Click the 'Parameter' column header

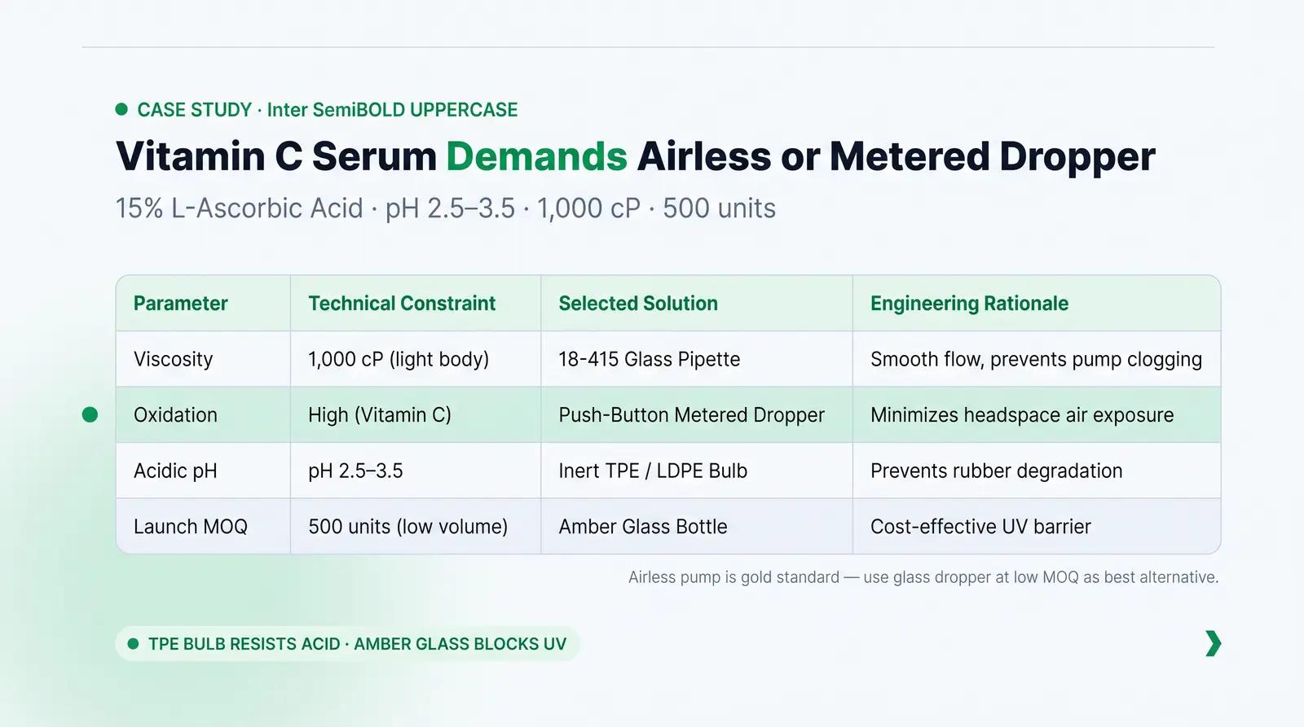203,304
